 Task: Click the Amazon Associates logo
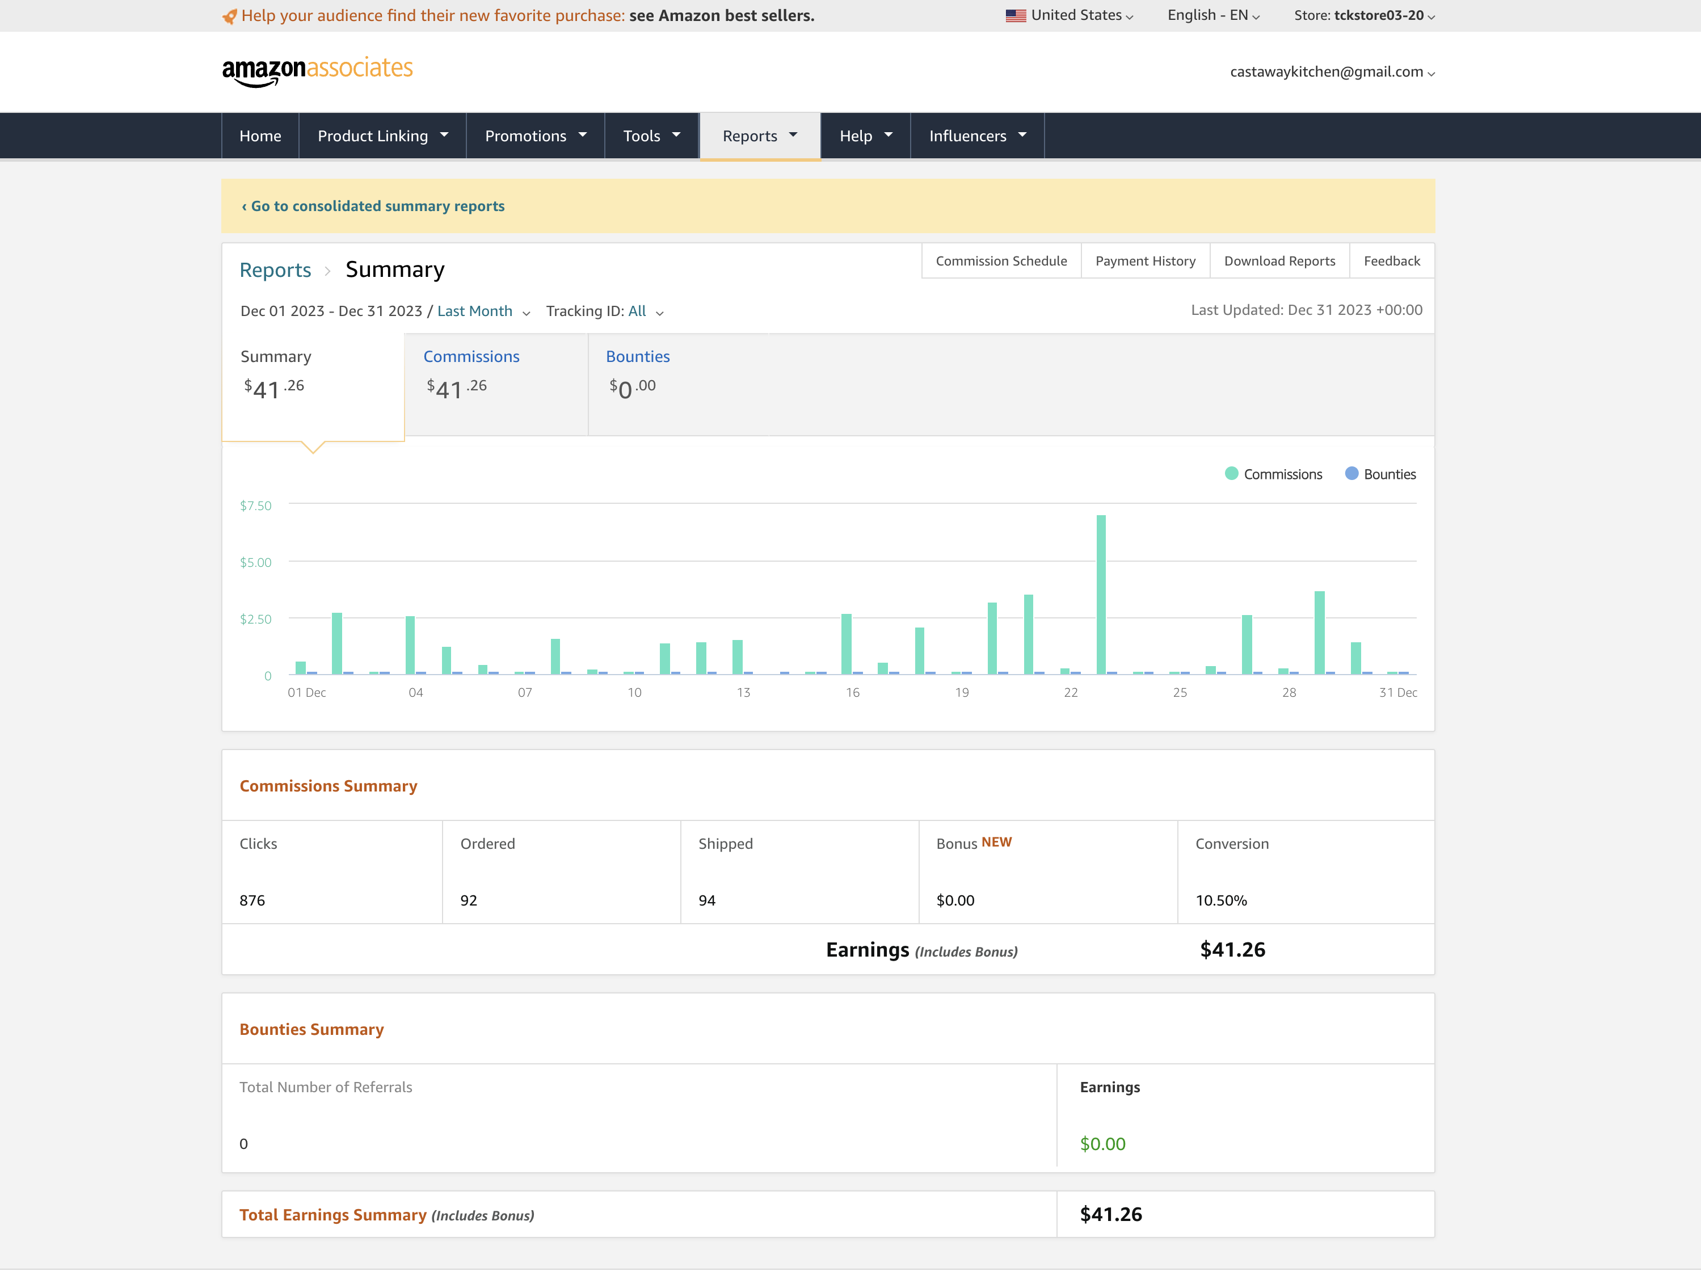(x=318, y=71)
